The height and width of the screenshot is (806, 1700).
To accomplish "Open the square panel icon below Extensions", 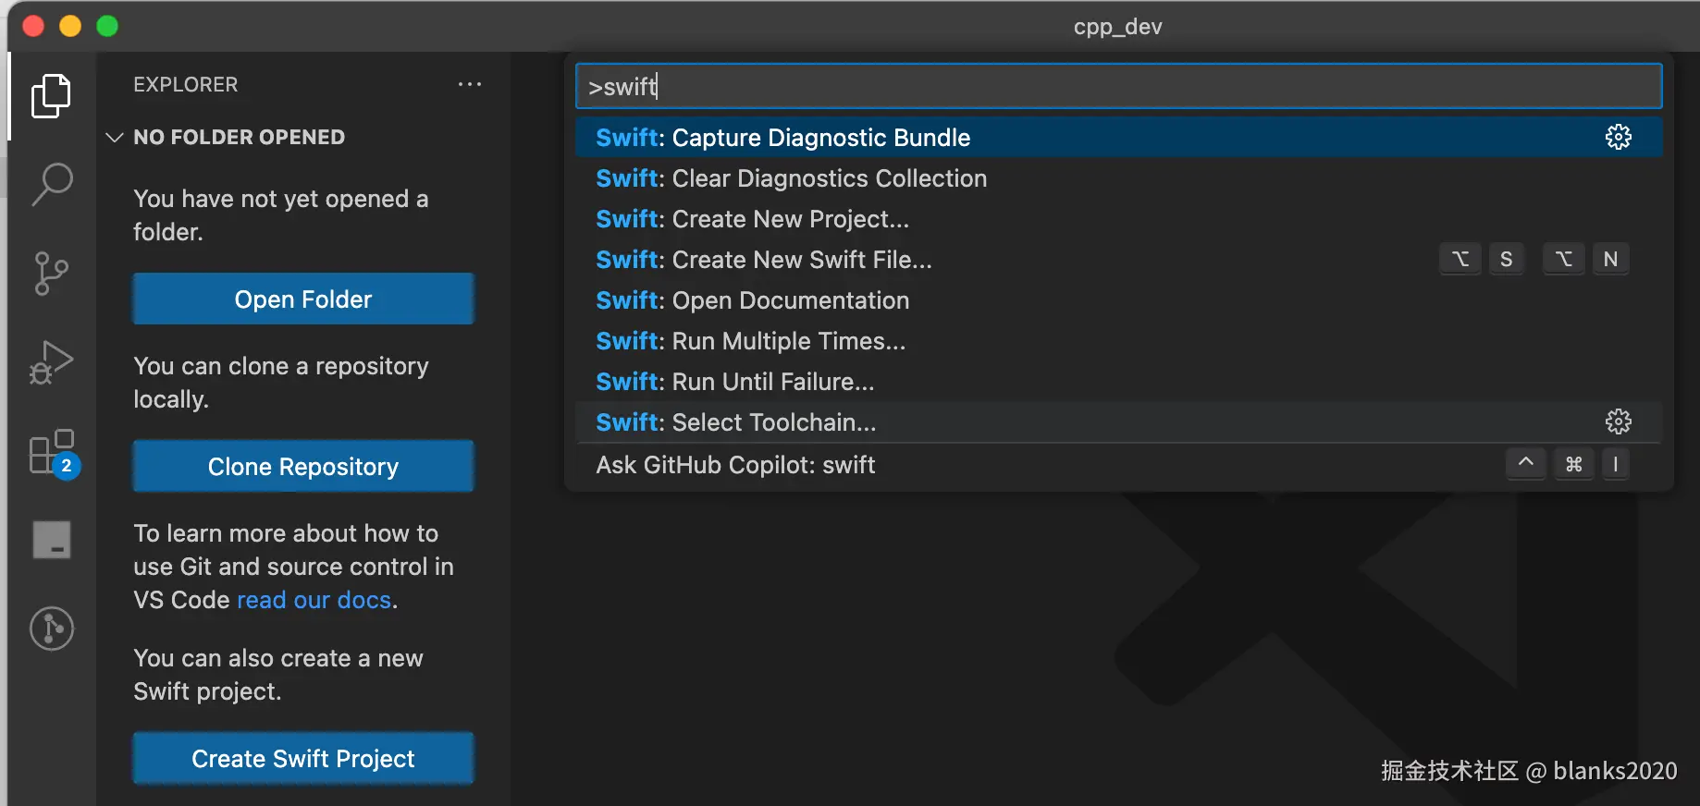I will coord(52,540).
